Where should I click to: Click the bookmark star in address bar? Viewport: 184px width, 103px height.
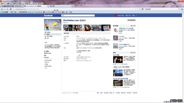[136, 9]
